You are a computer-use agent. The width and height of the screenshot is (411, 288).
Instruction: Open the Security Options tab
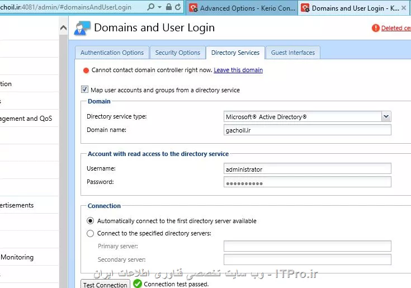(177, 53)
